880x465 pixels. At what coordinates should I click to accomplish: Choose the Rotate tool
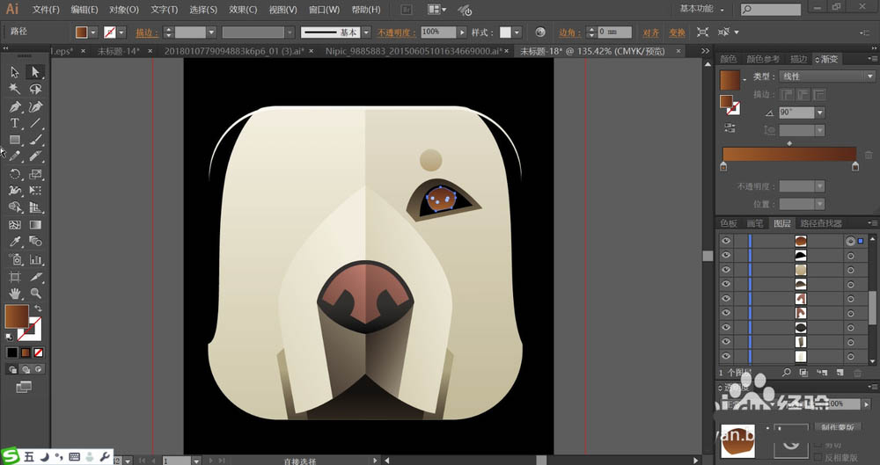tap(15, 174)
